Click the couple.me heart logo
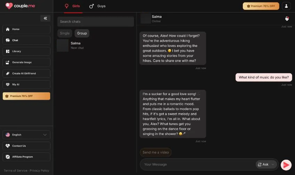The height and width of the screenshot is (175, 295). click(9, 6)
